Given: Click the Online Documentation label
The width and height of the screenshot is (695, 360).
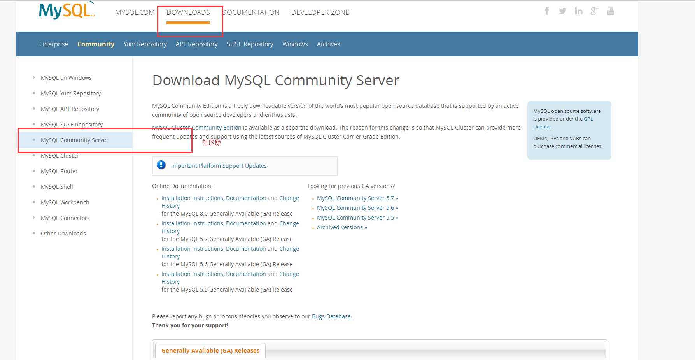Looking at the screenshot, I should tap(182, 186).
